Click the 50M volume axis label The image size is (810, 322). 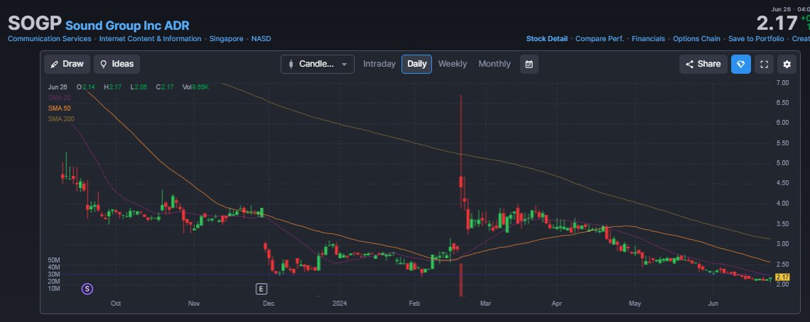54,260
